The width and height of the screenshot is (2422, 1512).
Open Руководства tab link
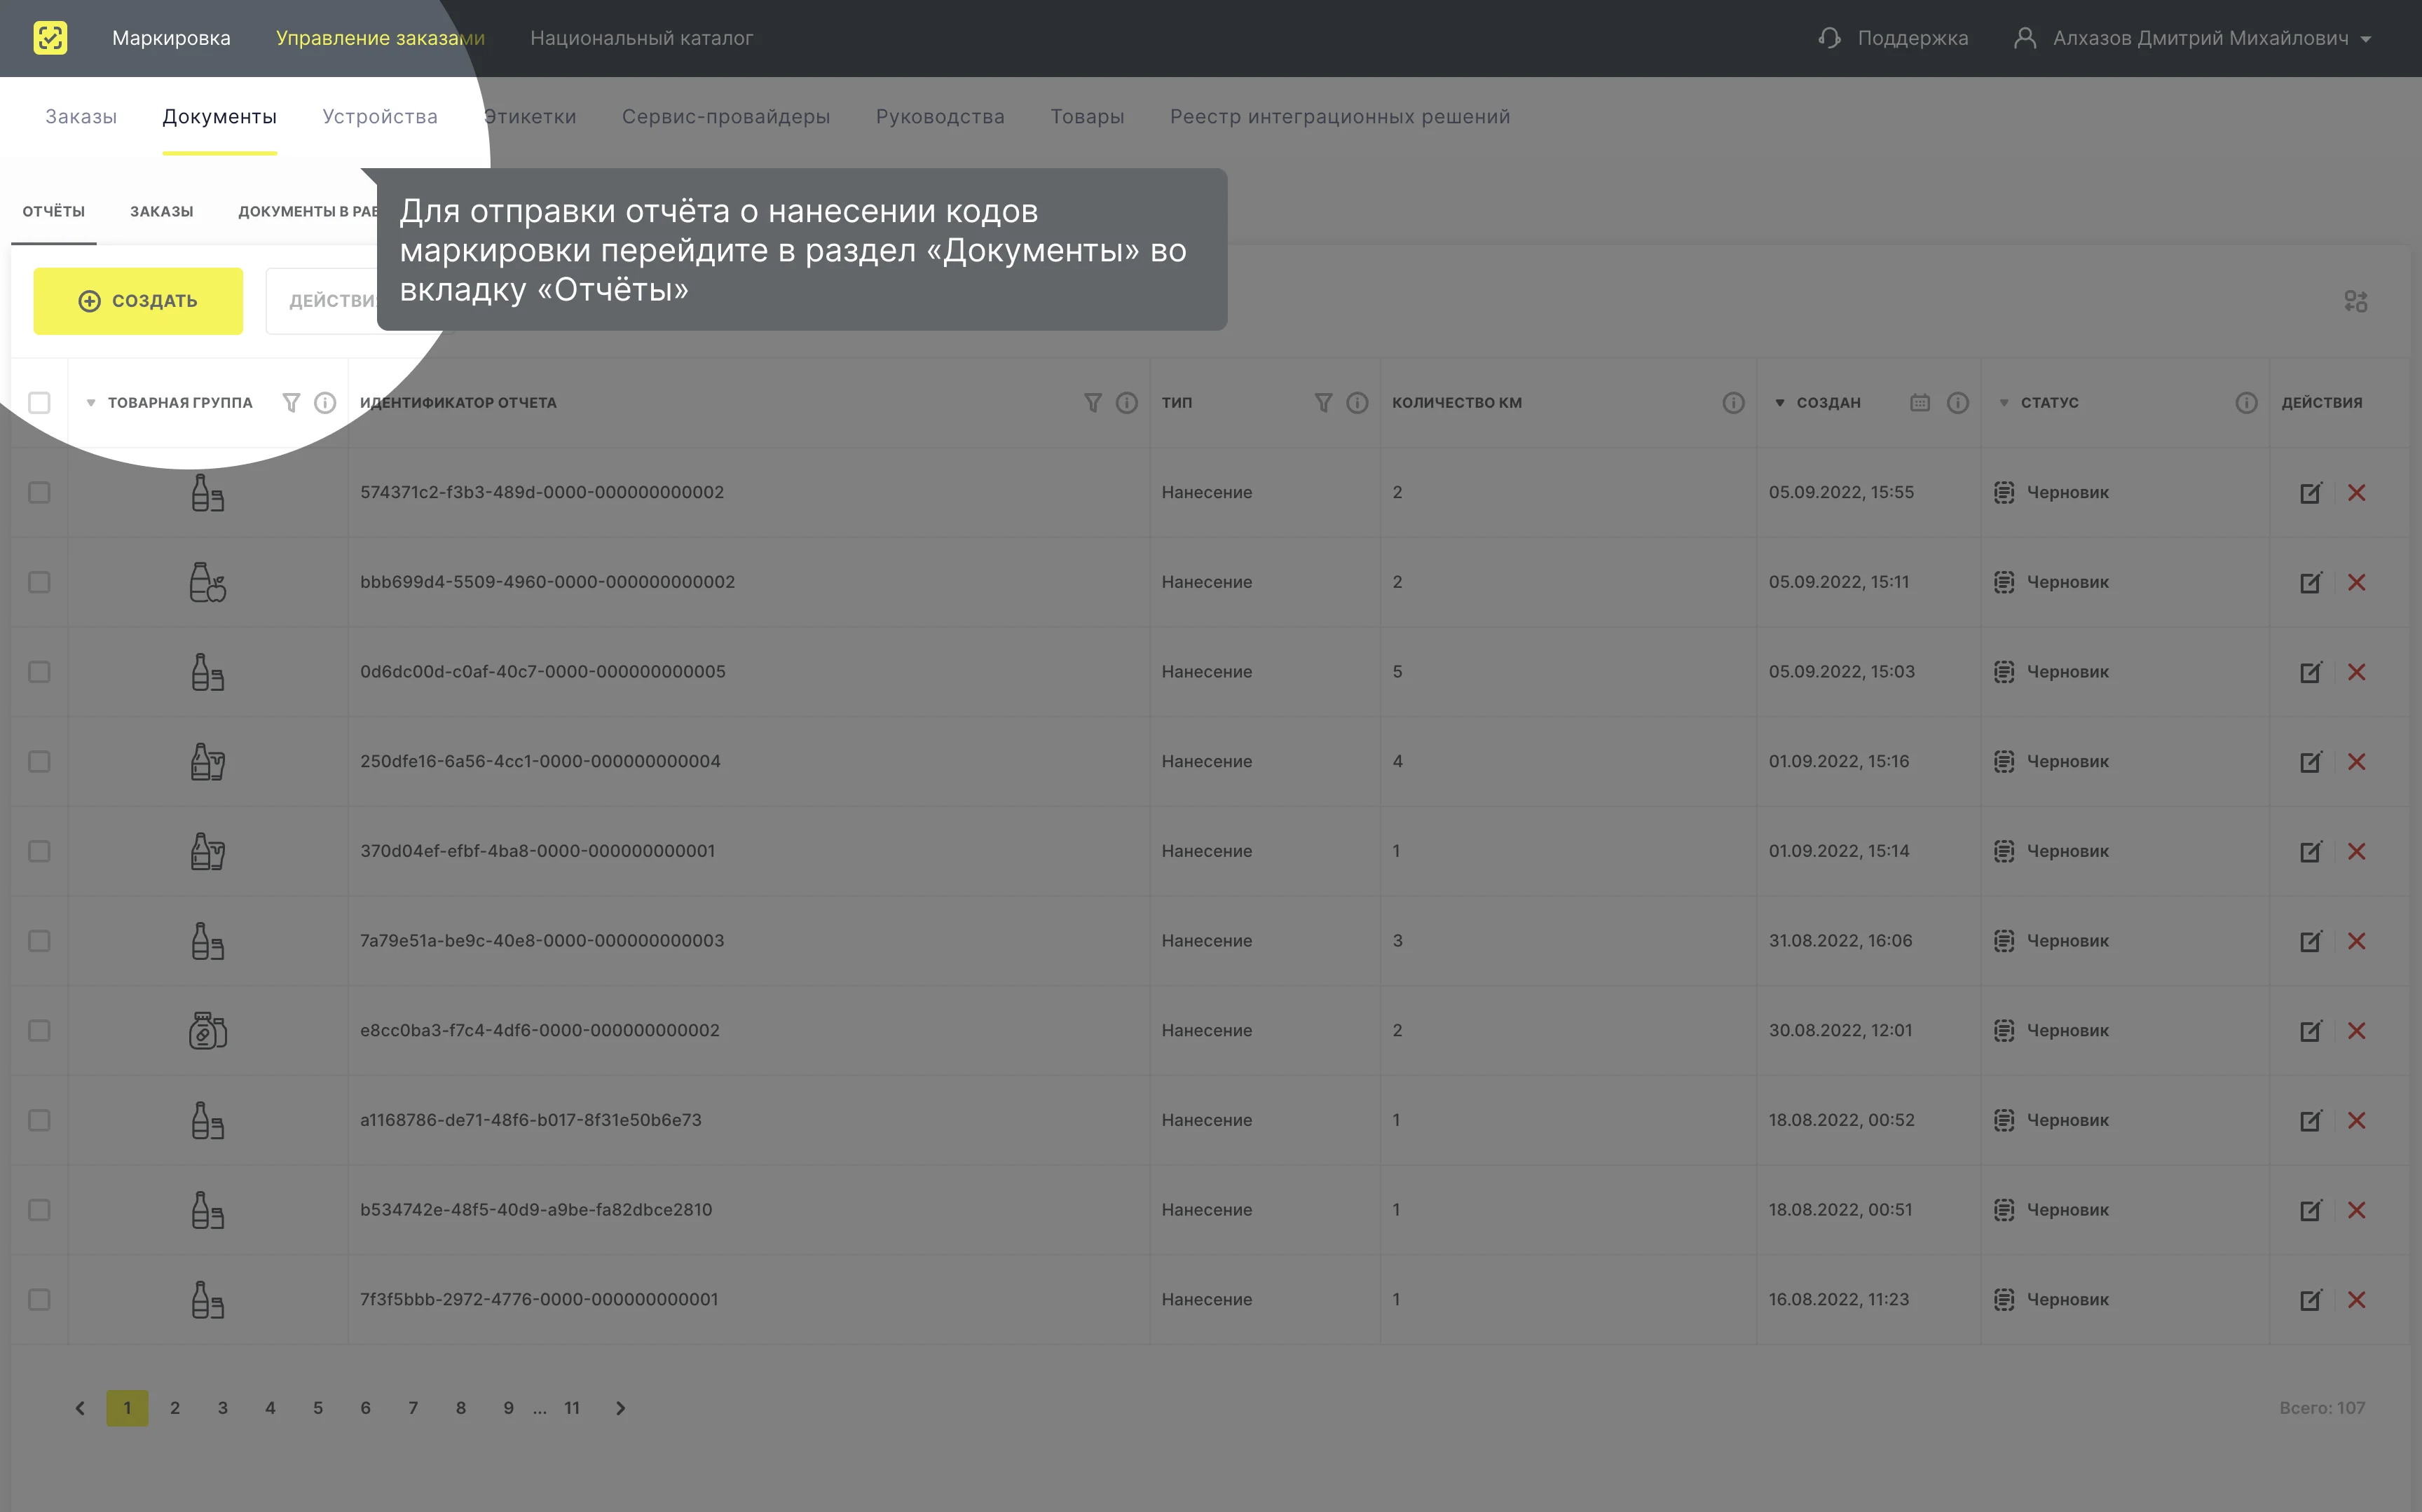pos(940,116)
